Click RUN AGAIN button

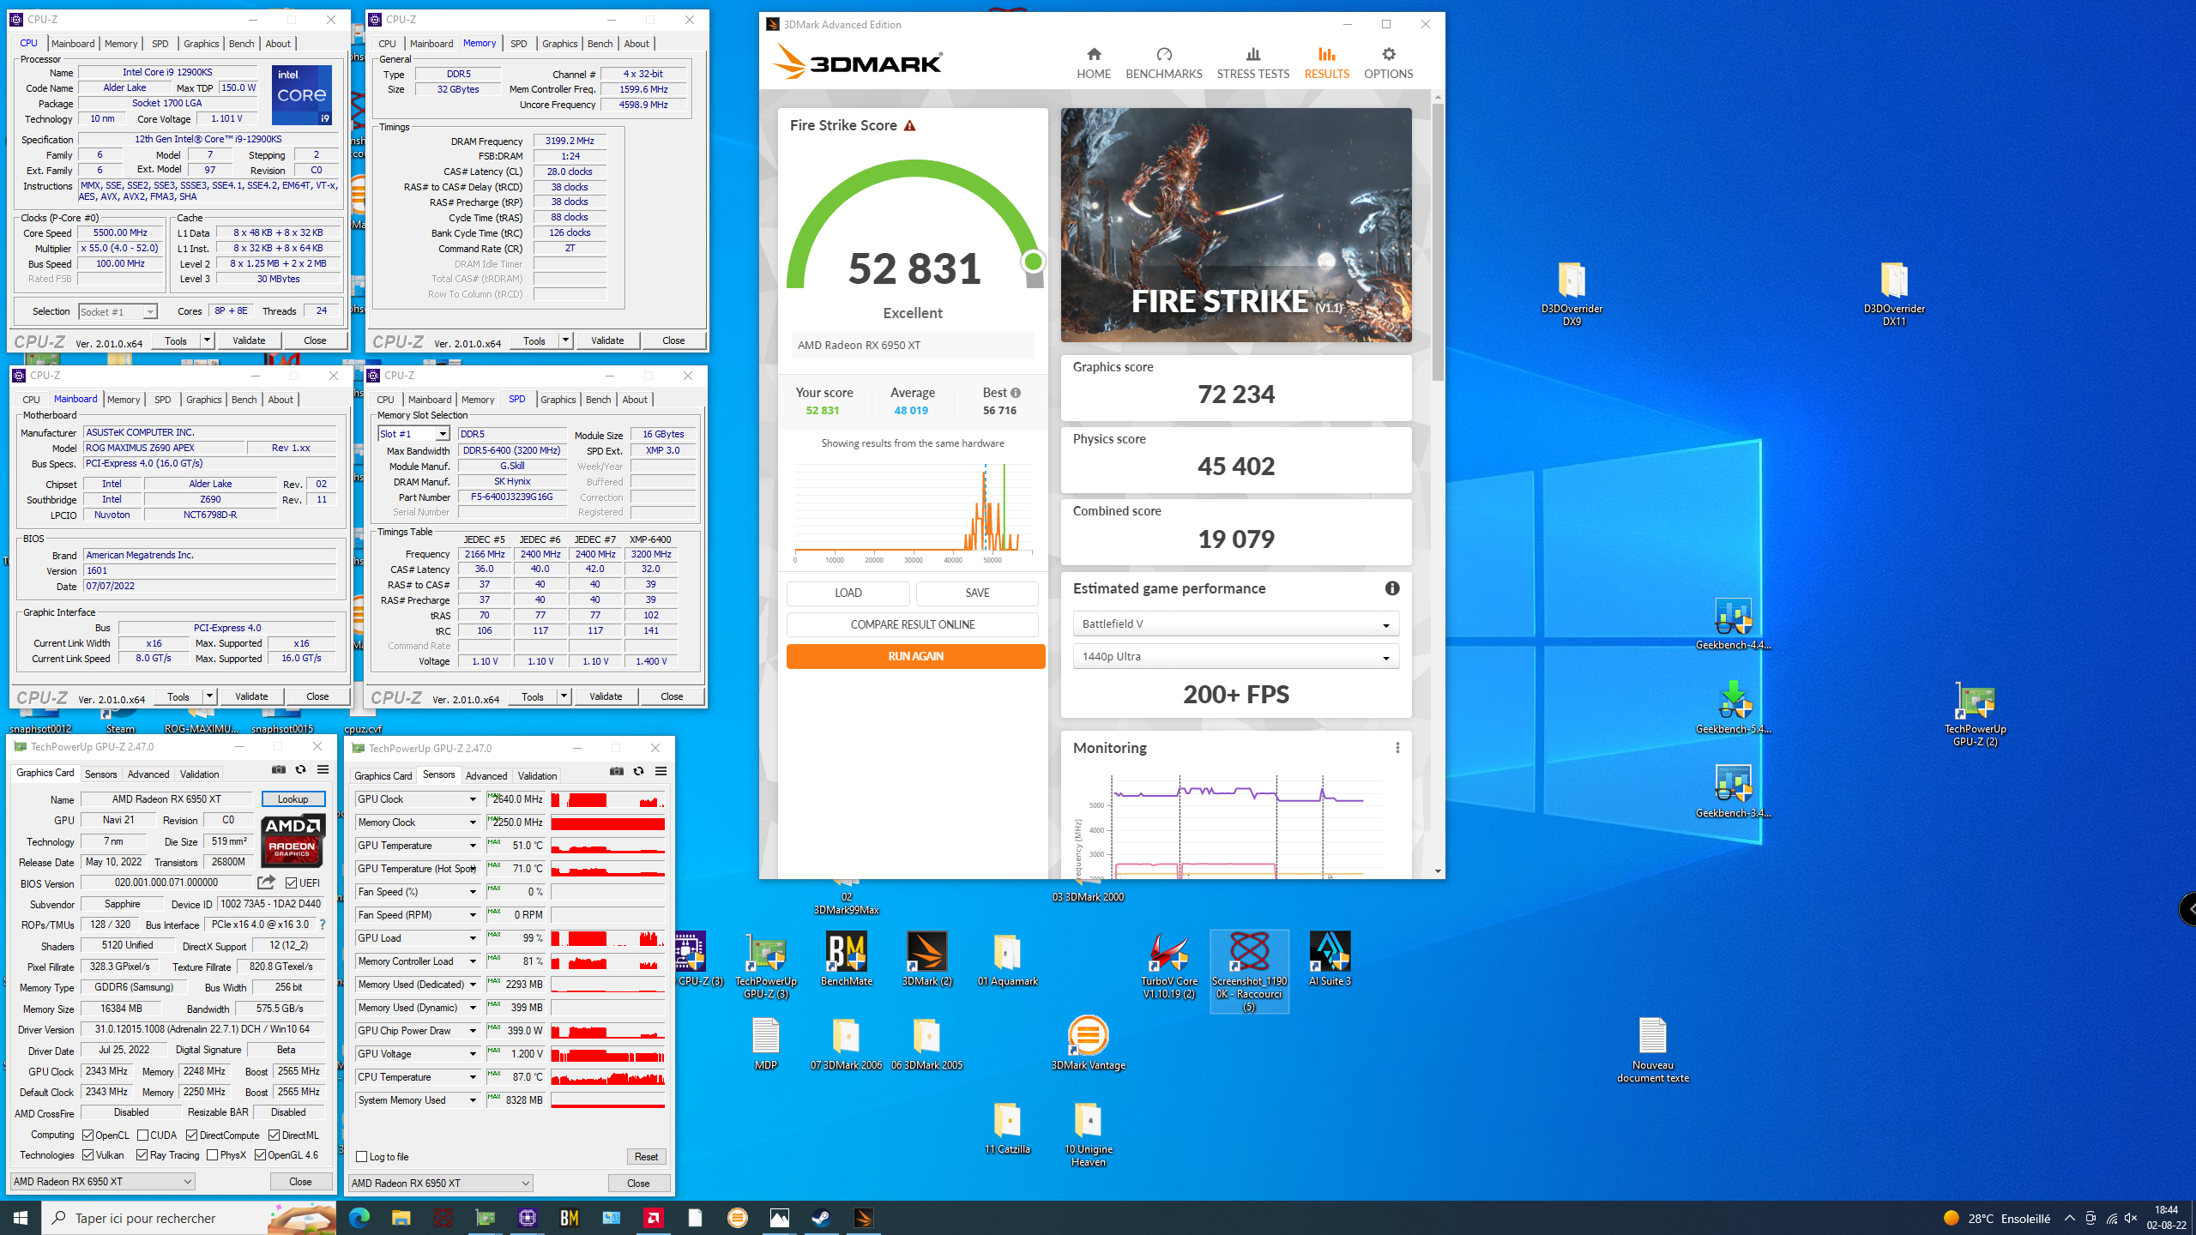pos(915,656)
